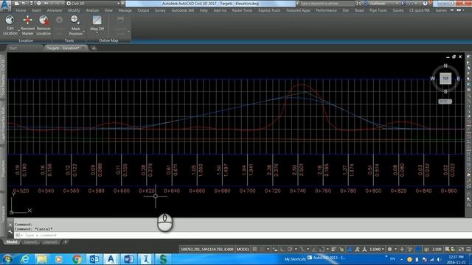Open the status bar customization menu icon
The width and height of the screenshot is (472, 265).
click(x=468, y=249)
